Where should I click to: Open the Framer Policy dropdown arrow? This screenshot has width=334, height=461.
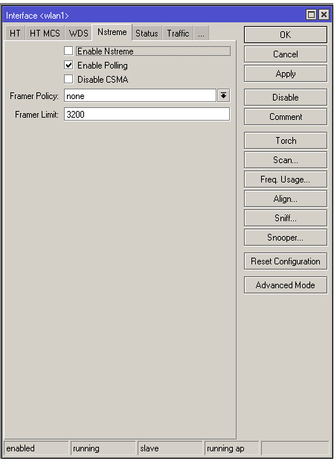[224, 95]
